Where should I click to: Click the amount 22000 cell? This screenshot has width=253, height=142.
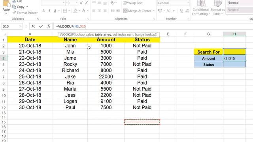point(106,77)
